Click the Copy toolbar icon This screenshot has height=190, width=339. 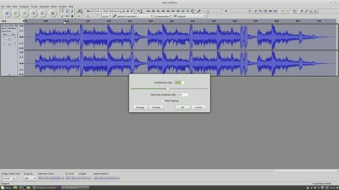click(261, 11)
